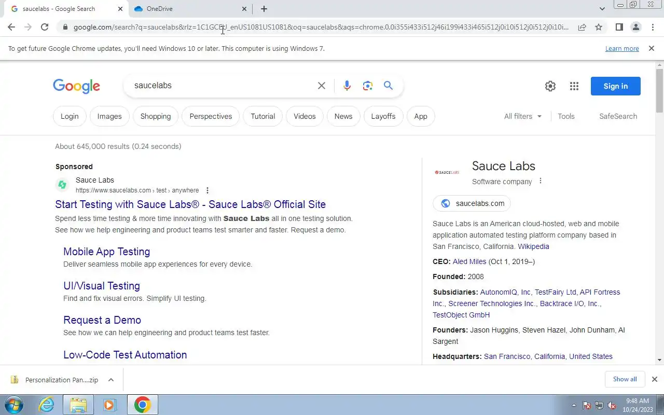The height and width of the screenshot is (415, 664).
Task: Open the Low-Code Test Automation link
Action: click(125, 355)
